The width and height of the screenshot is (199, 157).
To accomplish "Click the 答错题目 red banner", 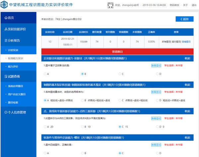I will click(117, 52).
